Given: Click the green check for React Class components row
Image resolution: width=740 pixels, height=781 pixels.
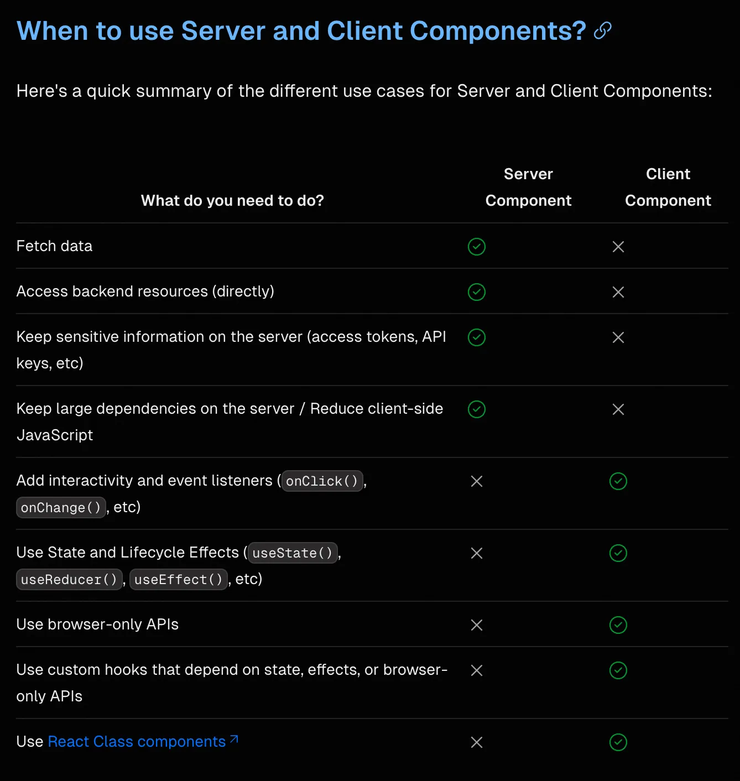Looking at the screenshot, I should (618, 742).
